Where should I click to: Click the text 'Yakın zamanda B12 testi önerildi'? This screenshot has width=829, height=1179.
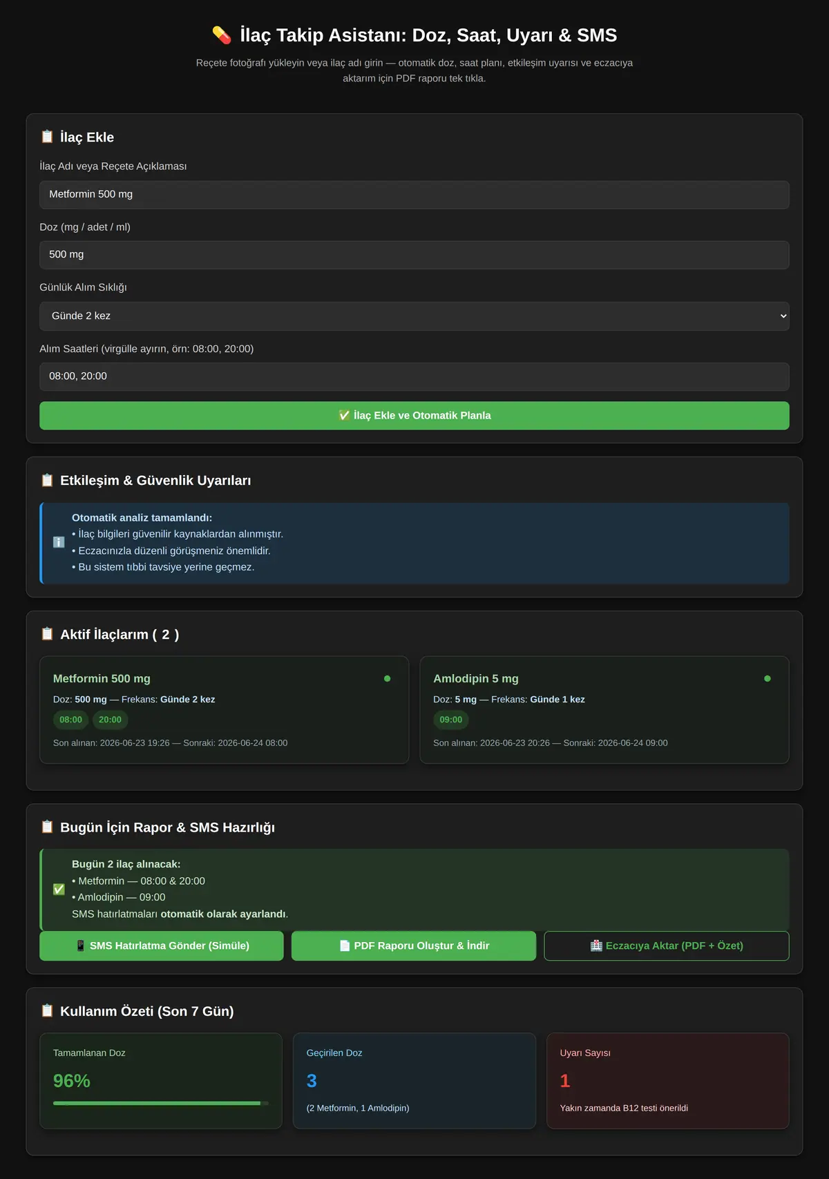tap(624, 1108)
